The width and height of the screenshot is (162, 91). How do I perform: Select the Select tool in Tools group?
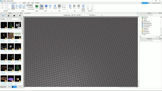(x=13, y=7)
